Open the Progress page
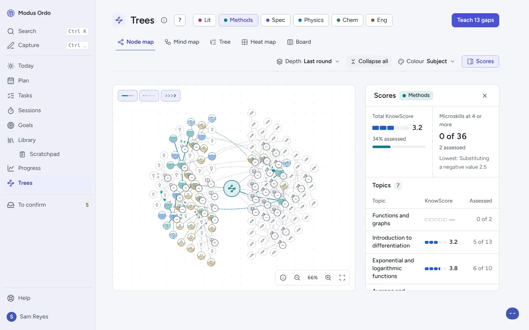Image resolution: width=529 pixels, height=330 pixels. pyautogui.click(x=48, y=168)
